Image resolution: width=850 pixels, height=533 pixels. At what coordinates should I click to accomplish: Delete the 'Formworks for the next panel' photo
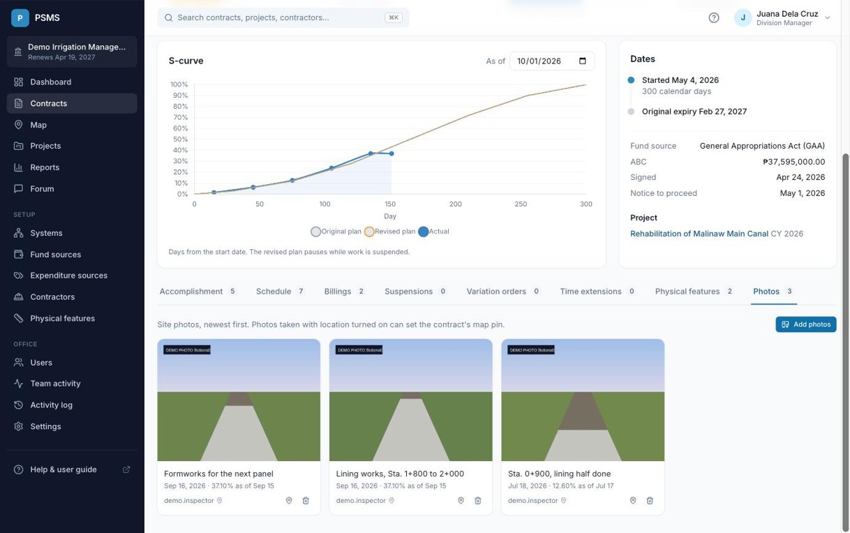[306, 501]
